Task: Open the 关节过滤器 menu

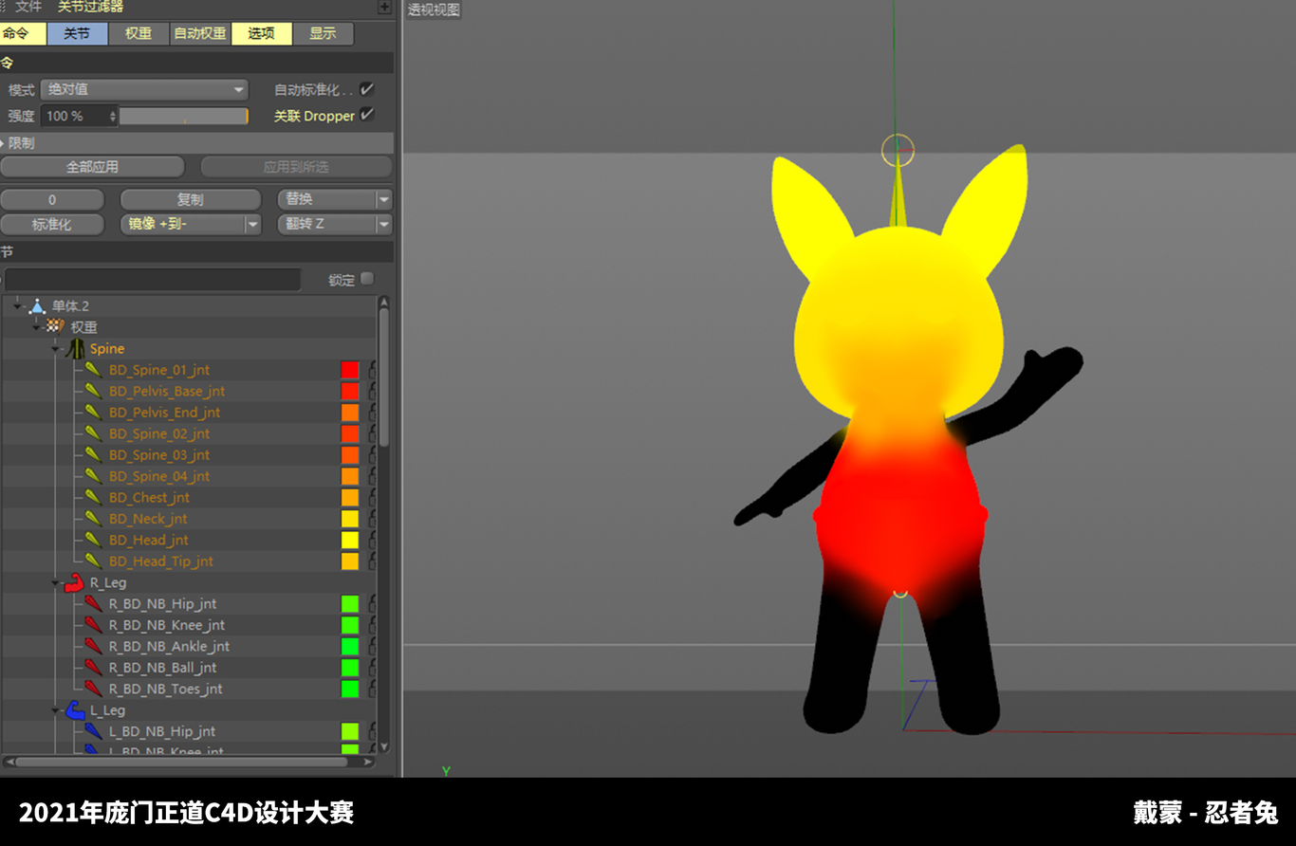Action: [90, 7]
